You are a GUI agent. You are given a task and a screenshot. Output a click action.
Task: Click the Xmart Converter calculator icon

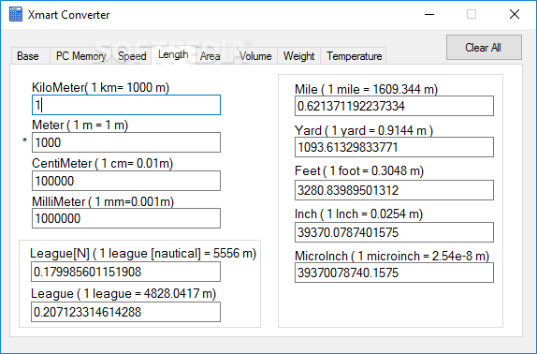click(16, 15)
